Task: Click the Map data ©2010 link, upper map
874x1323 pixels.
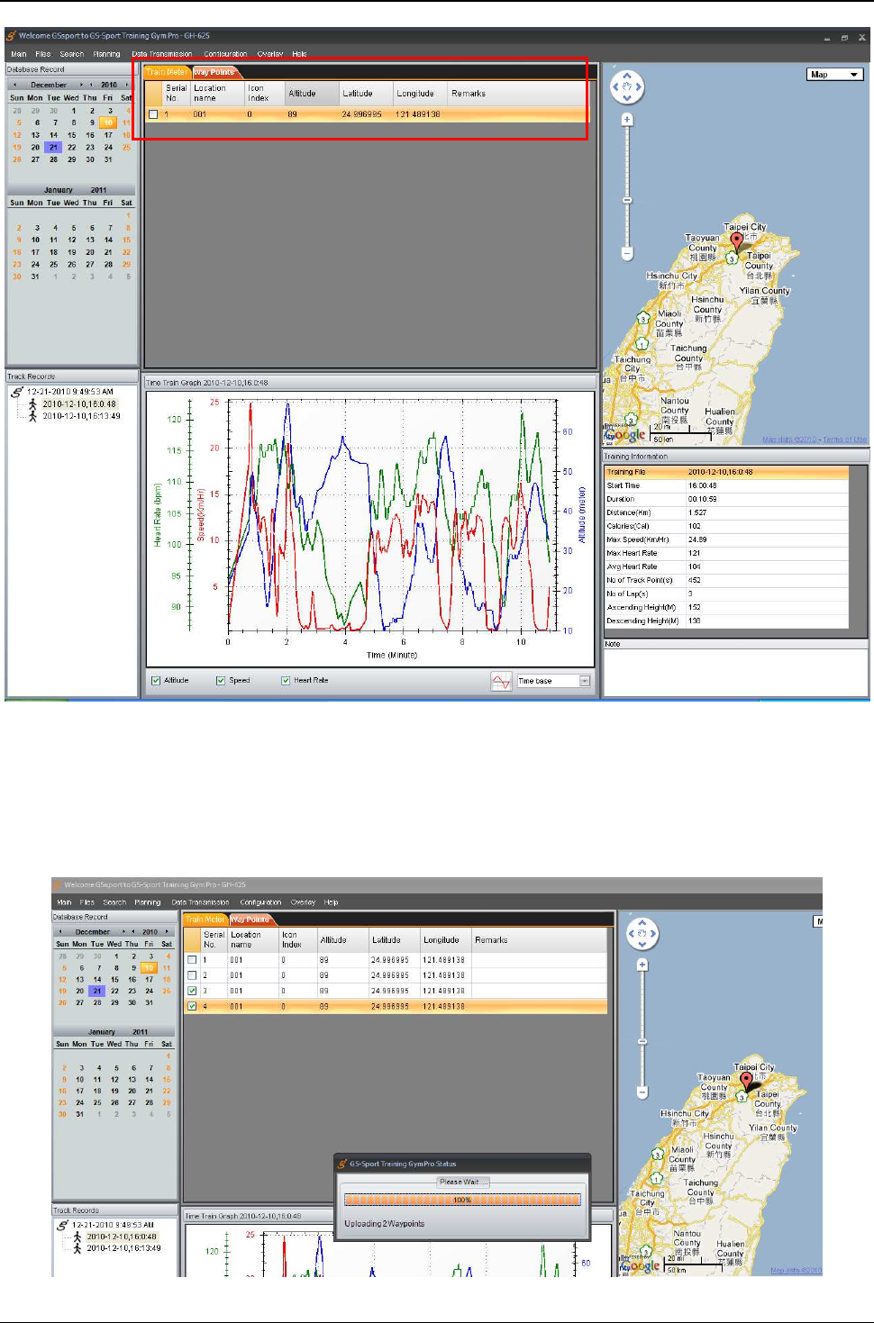Action: tap(790, 439)
